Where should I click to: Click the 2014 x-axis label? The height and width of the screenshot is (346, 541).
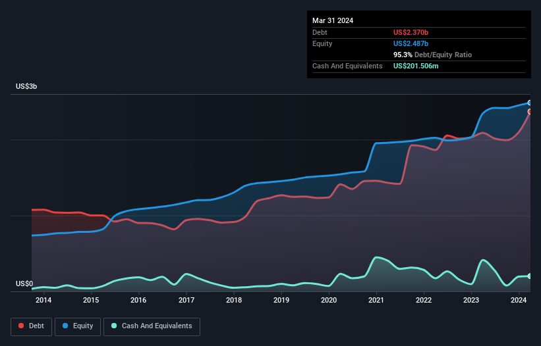(x=43, y=300)
